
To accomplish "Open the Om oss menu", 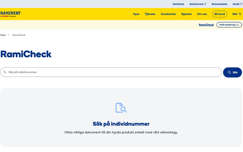I will click(202, 14).
